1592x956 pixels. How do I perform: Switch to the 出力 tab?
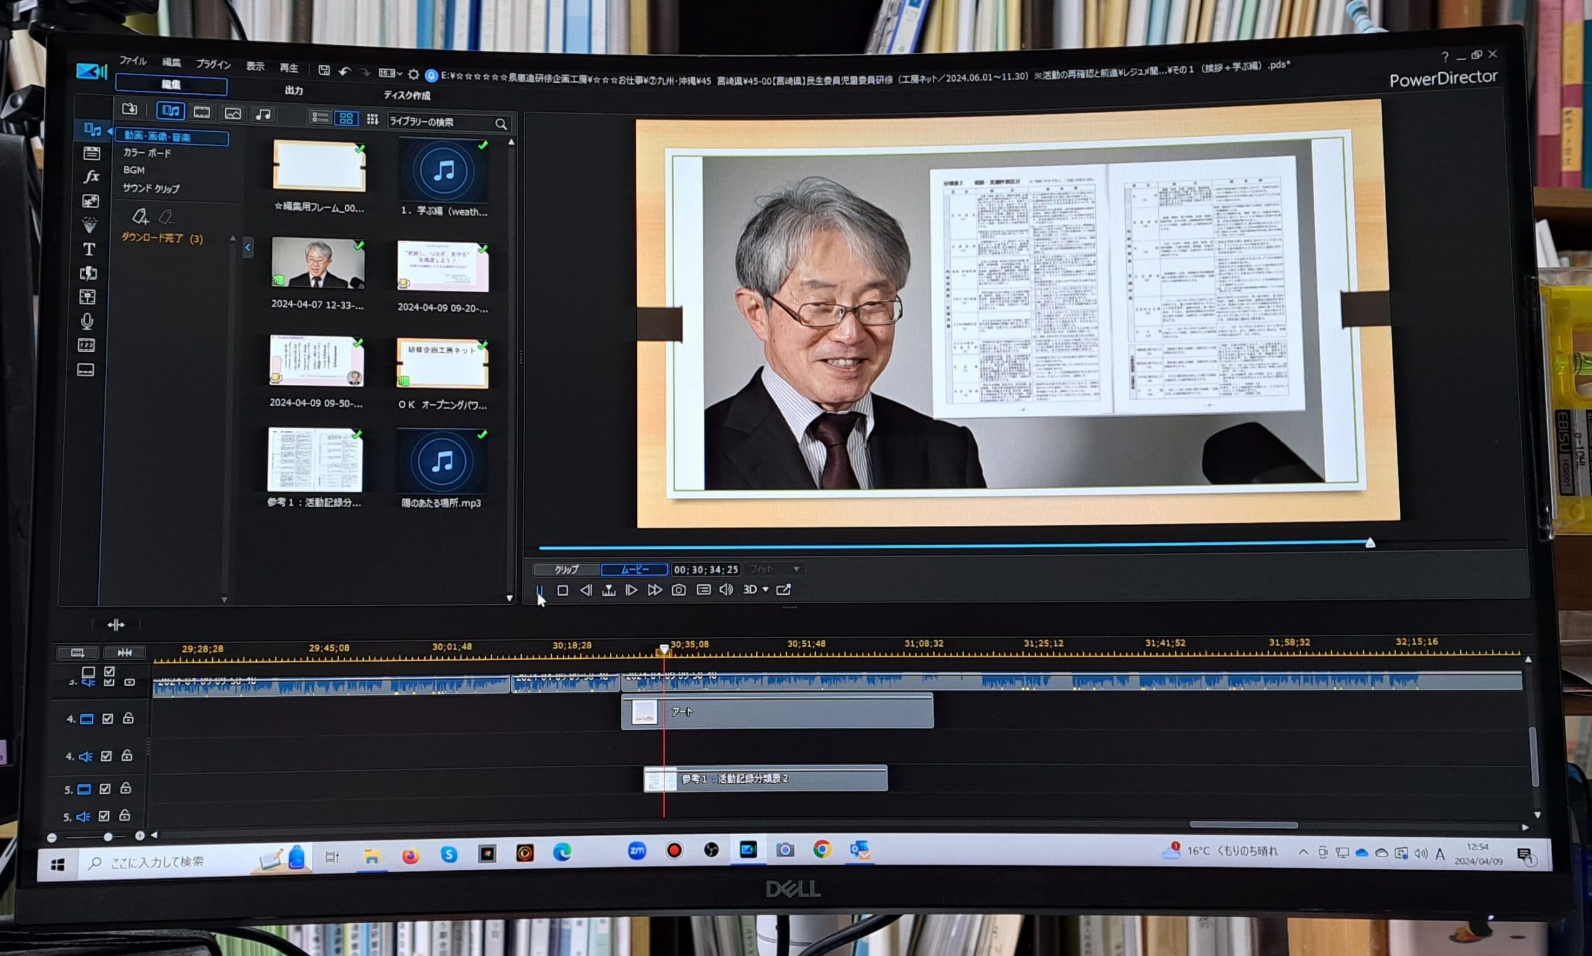(x=294, y=91)
